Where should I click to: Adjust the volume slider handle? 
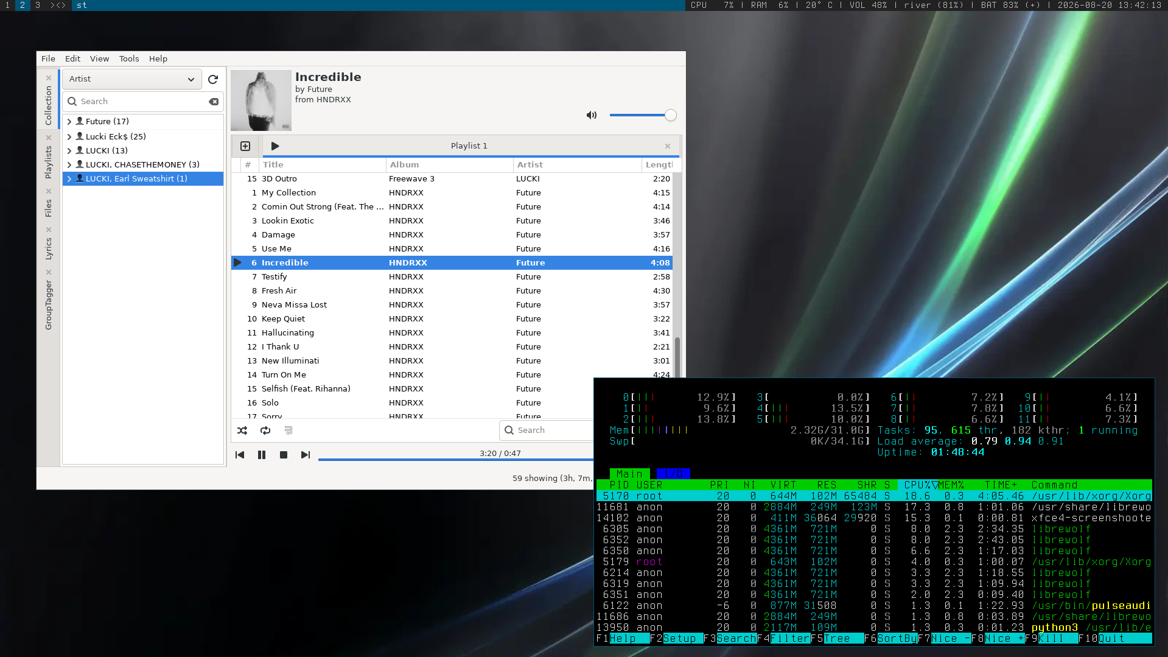(671, 115)
